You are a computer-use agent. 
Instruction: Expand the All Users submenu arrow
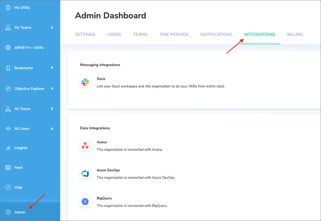pos(52,129)
